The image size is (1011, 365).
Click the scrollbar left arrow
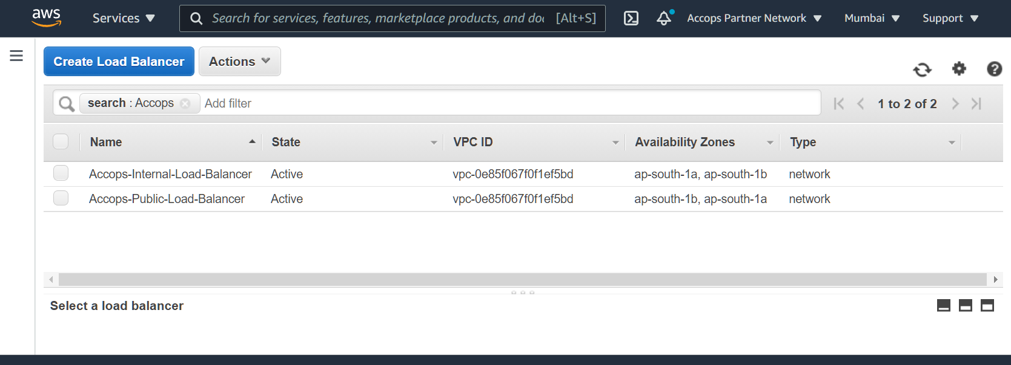51,279
